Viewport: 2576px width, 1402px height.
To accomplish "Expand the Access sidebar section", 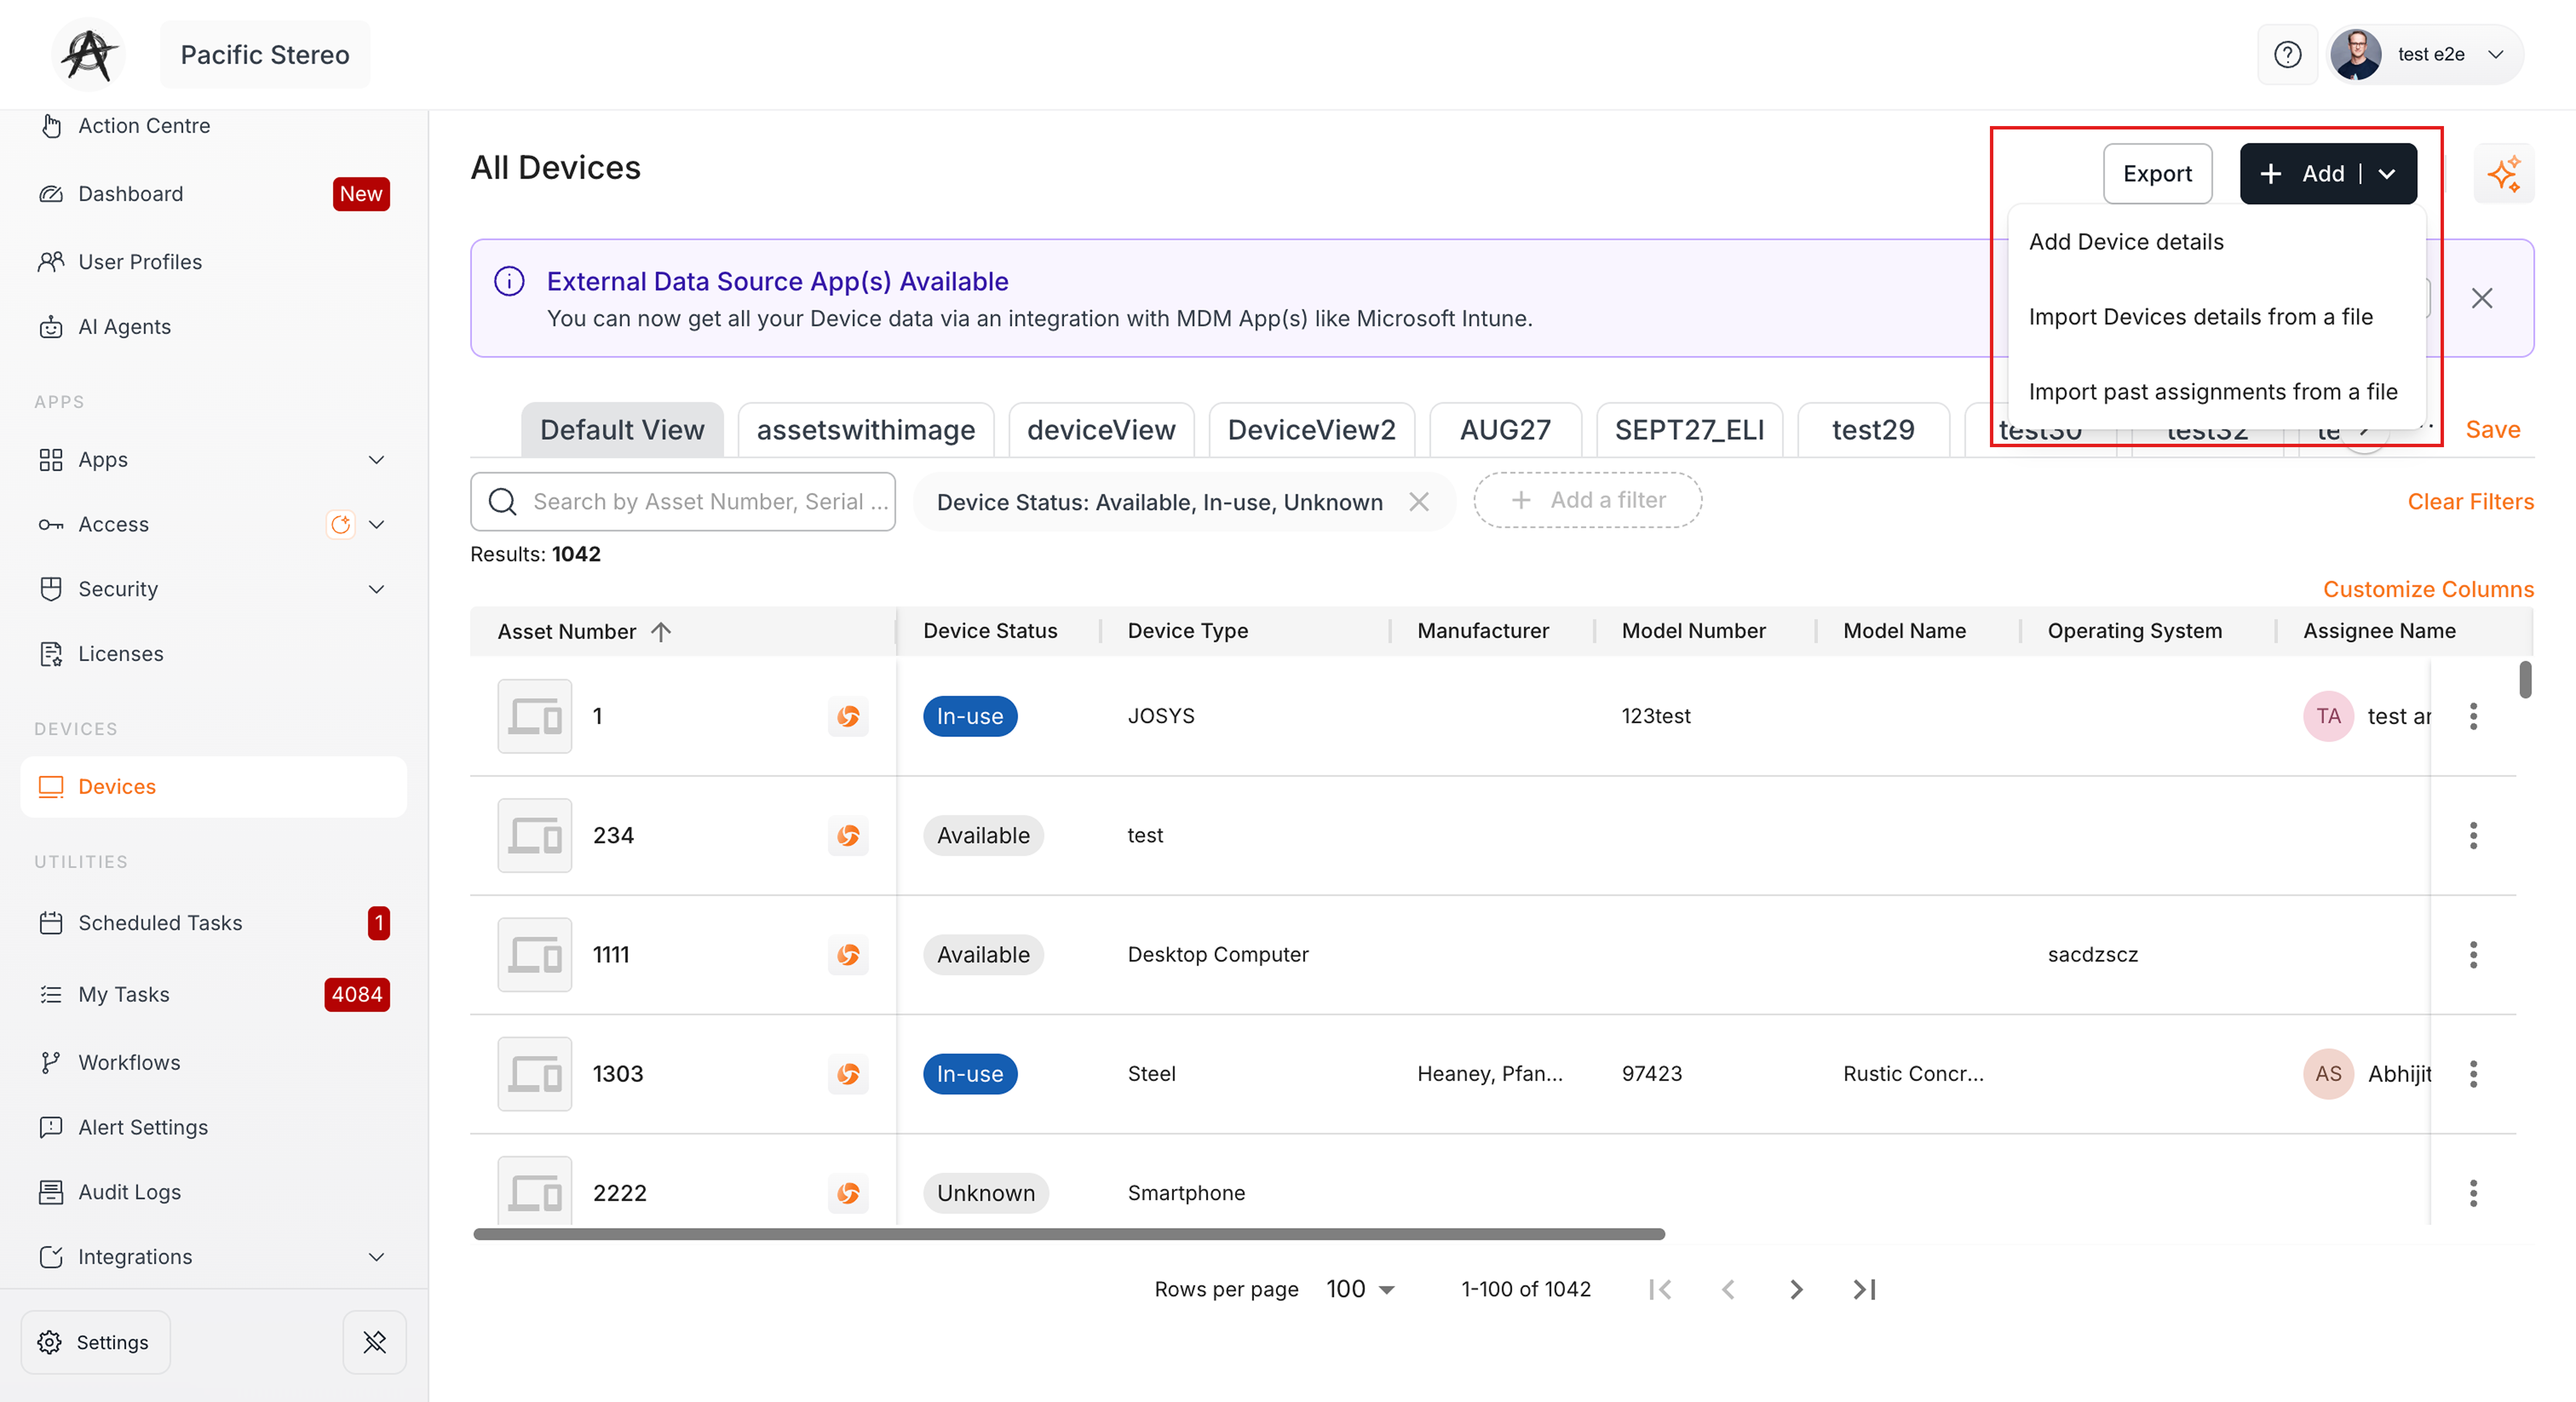I will click(376, 525).
